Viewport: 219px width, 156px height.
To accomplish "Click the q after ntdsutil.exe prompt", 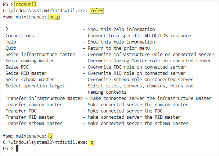I will tap(91, 142).
